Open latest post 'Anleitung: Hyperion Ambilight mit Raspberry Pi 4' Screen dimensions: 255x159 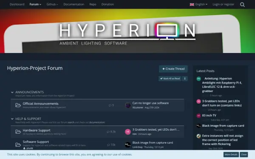[x=222, y=85]
